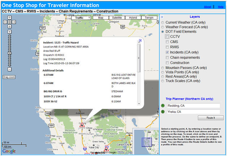Switch to Hybrid view
Screen dimensions: 227x156
click(x=133, y=18)
